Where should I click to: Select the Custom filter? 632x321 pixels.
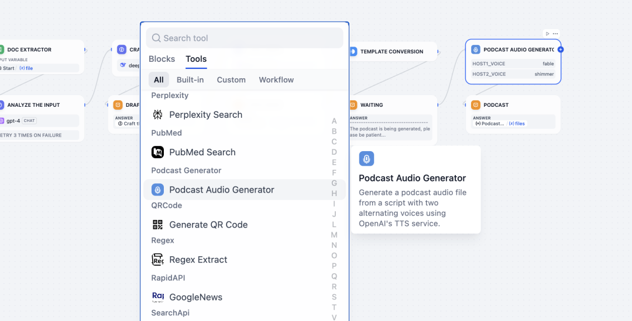[231, 80]
